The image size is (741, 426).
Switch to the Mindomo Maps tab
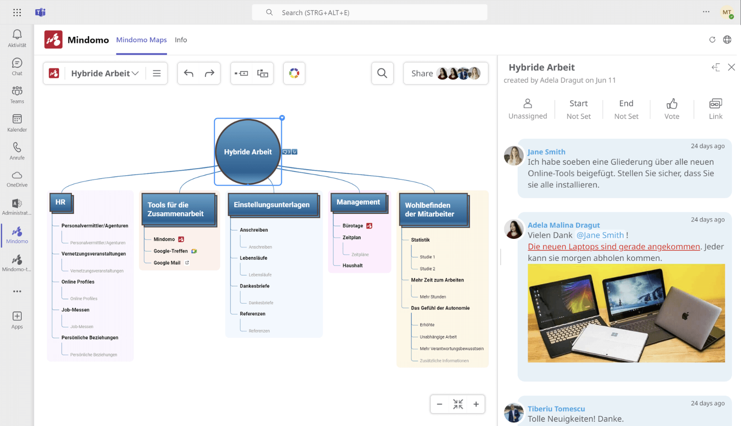point(141,40)
